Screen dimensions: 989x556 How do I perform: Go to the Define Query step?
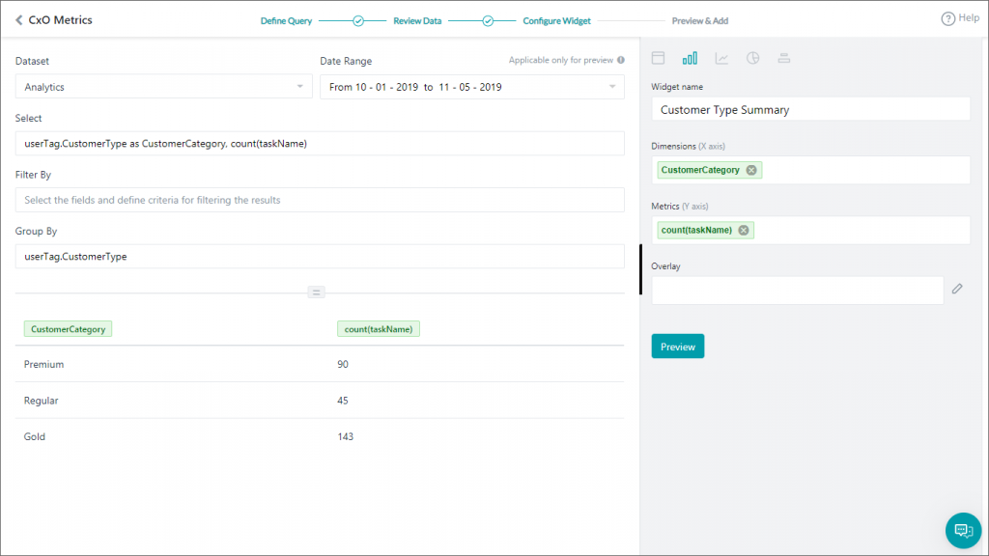[284, 19]
